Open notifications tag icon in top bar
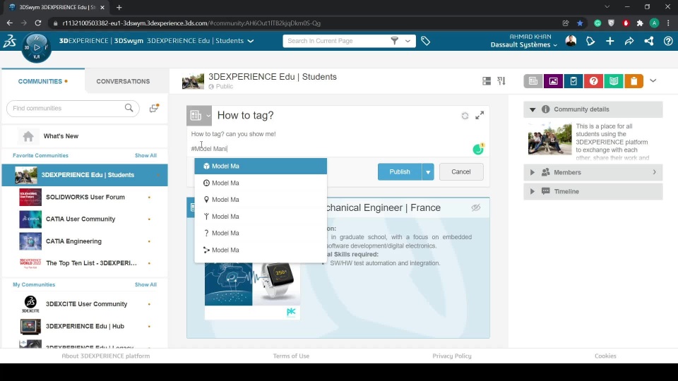Image resolution: width=678 pixels, height=381 pixels. pos(590,41)
